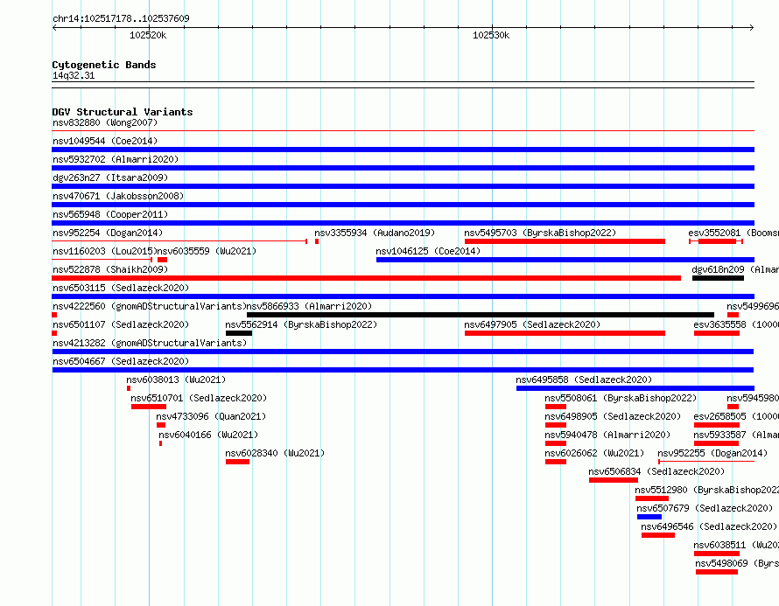Select the esv3552081 variant label

point(733,233)
